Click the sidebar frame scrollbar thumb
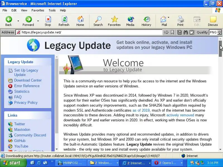This screenshot has width=223, height=167. coord(57,96)
